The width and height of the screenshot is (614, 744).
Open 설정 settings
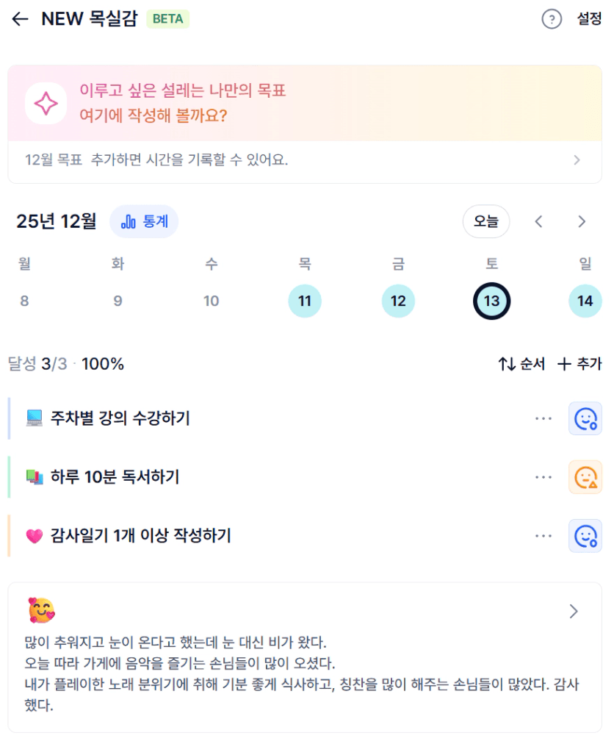point(589,19)
